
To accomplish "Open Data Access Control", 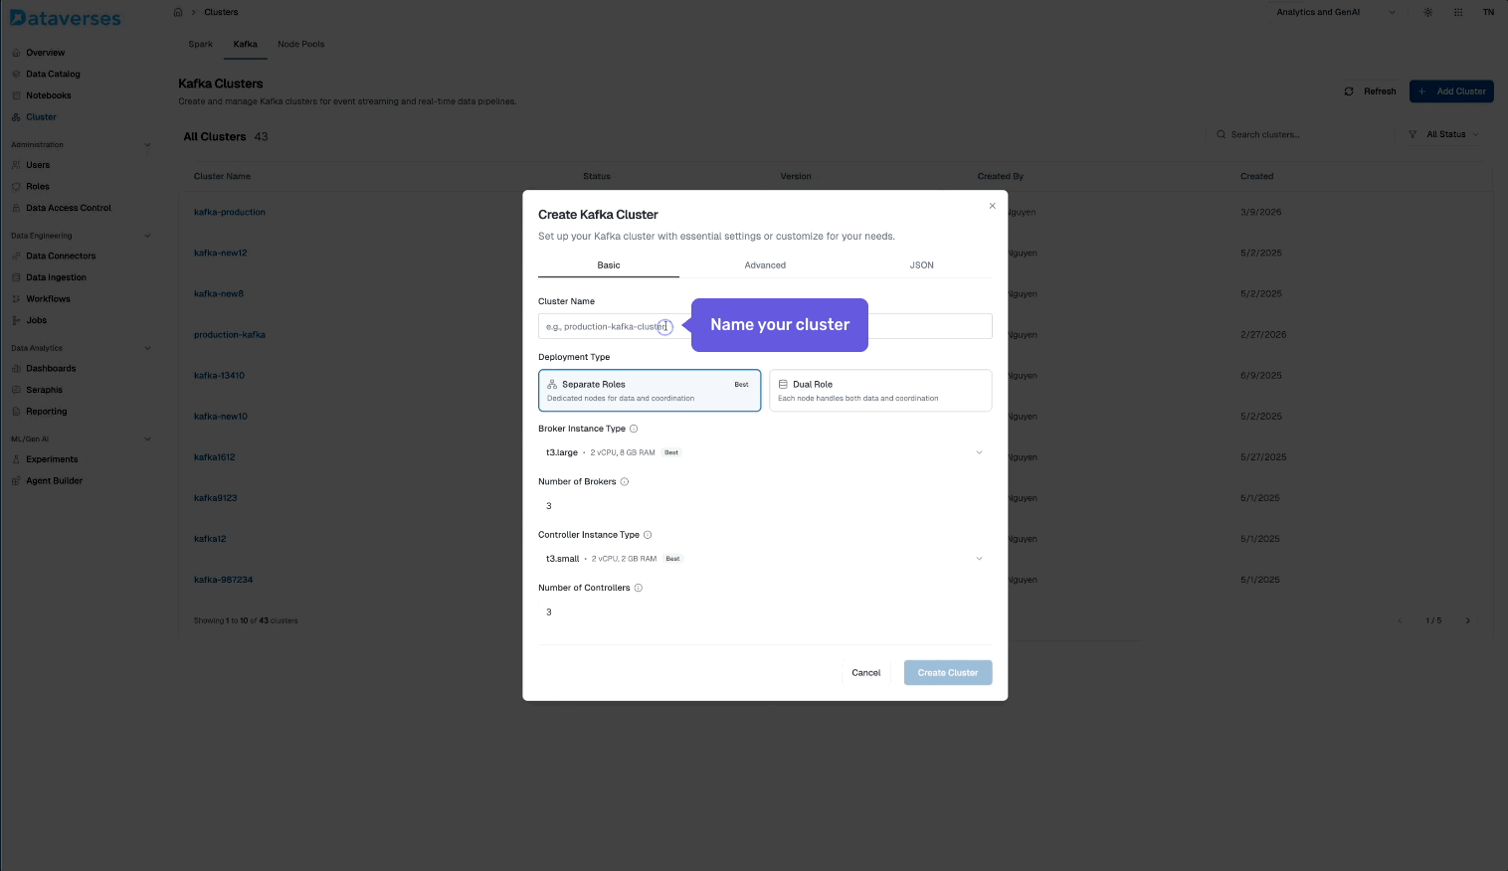I will 68,208.
